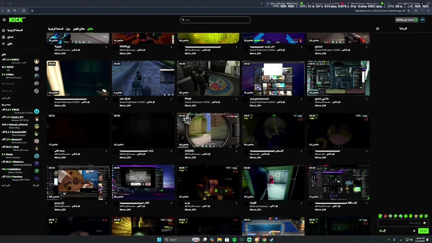Select the About tab (حول)

coord(68,29)
